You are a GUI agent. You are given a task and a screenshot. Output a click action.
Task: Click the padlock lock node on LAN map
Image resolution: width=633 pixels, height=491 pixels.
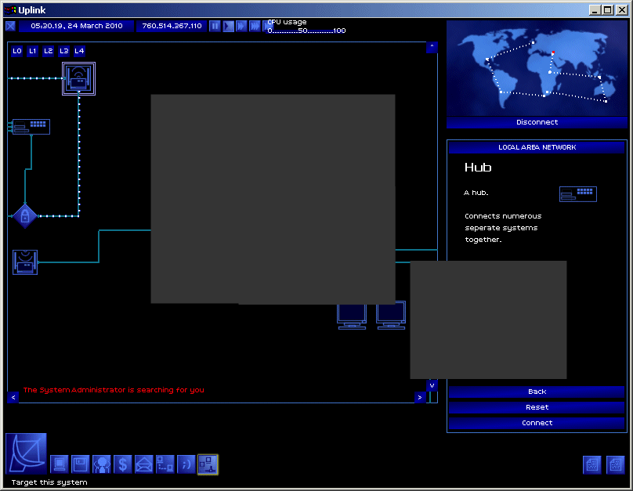[25, 215]
